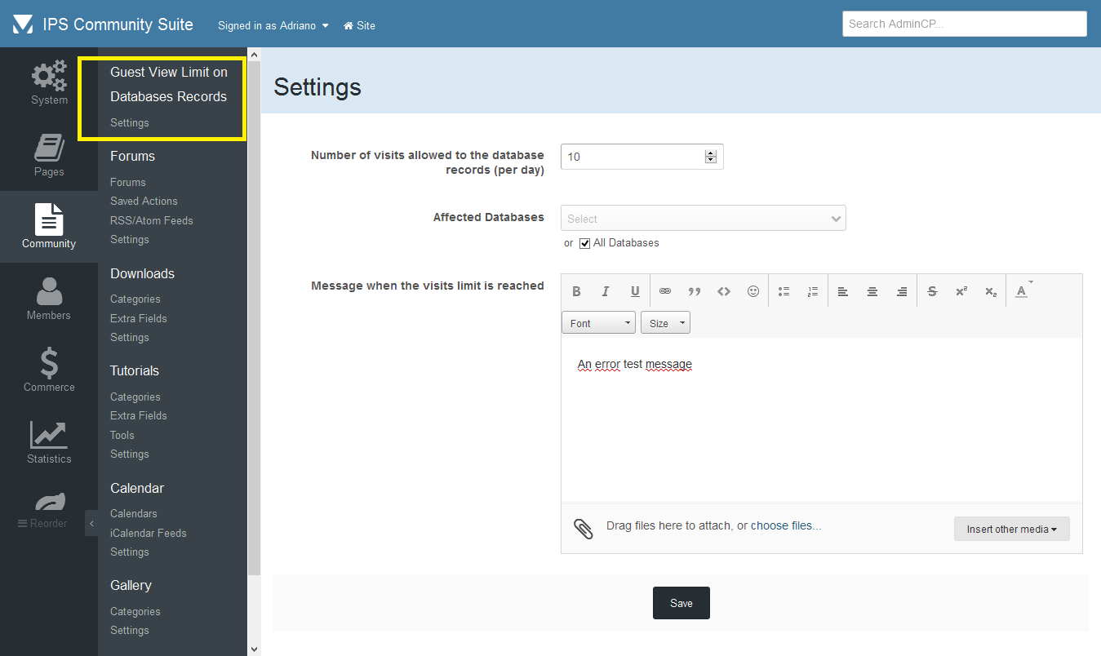
Task: Apply italic formatting in editor
Action: coord(606,291)
